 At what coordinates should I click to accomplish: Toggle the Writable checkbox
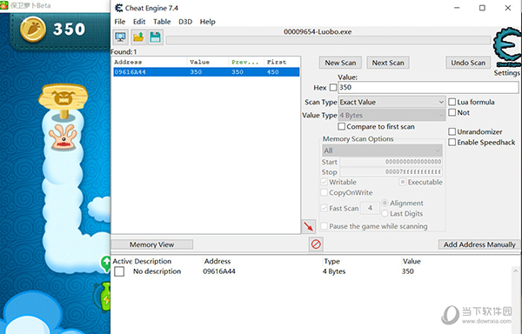coord(325,182)
